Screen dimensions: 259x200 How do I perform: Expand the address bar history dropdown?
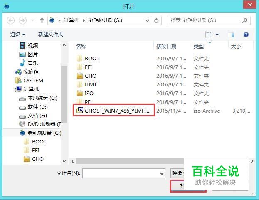tap(147, 21)
